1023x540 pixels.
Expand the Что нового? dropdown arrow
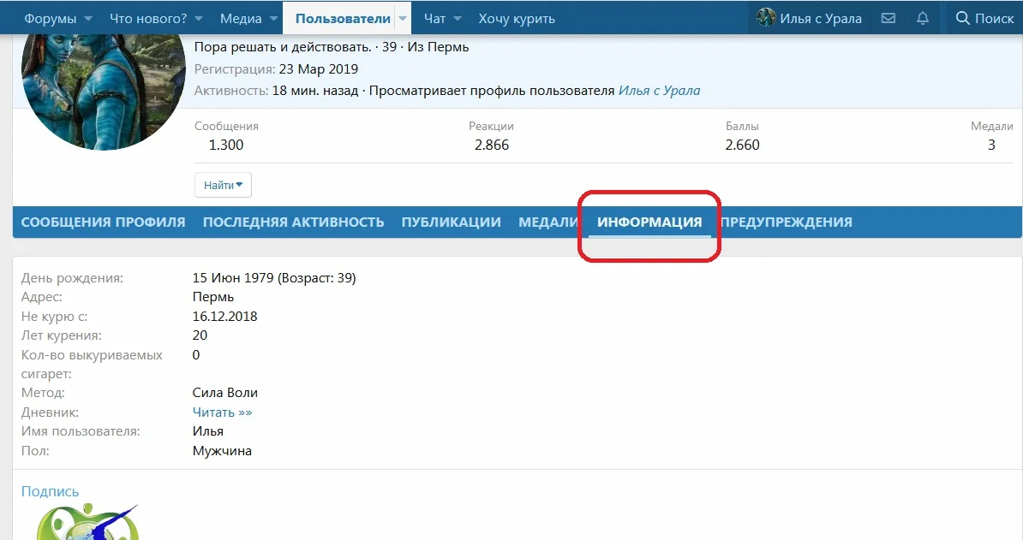tap(199, 19)
